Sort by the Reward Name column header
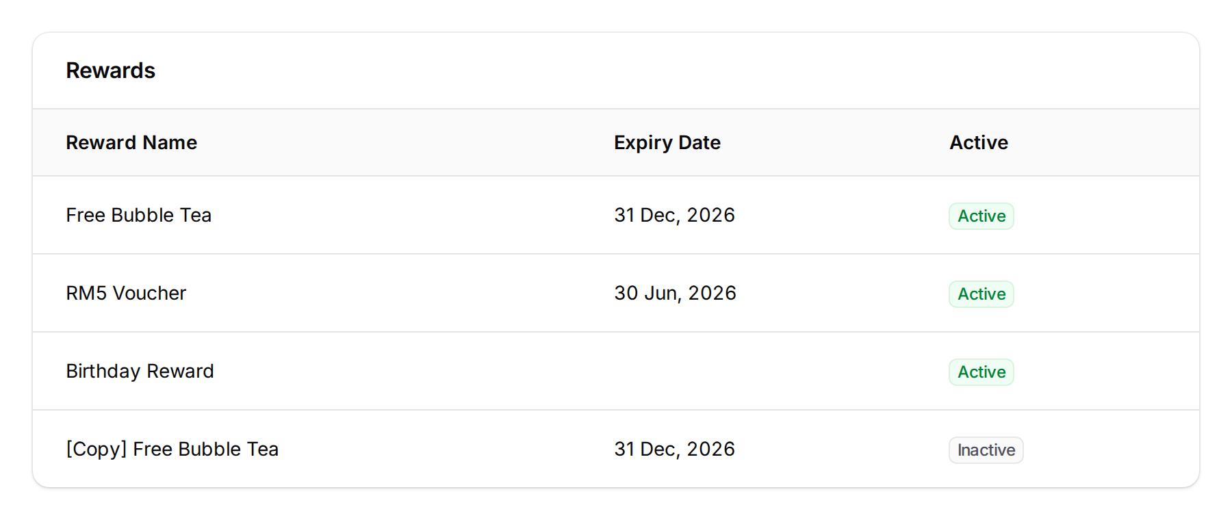This screenshot has width=1232, height=520. point(131,142)
